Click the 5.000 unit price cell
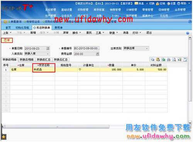The height and width of the screenshot is (142, 193). [x=134, y=70]
